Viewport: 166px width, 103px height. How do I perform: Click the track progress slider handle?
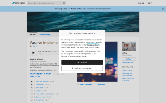tap(39, 54)
